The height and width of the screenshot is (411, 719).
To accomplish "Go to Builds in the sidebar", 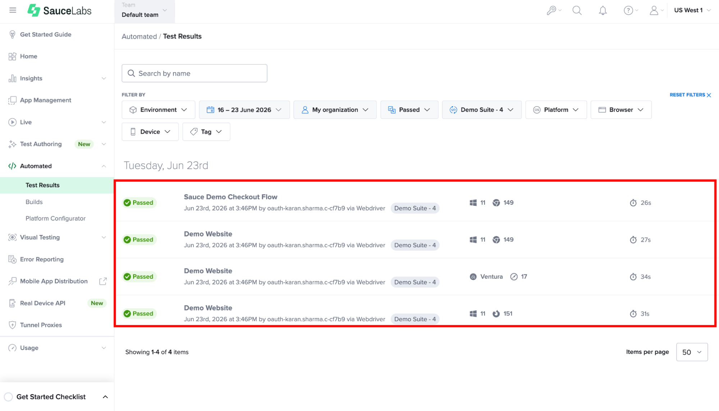I will pyautogui.click(x=34, y=202).
